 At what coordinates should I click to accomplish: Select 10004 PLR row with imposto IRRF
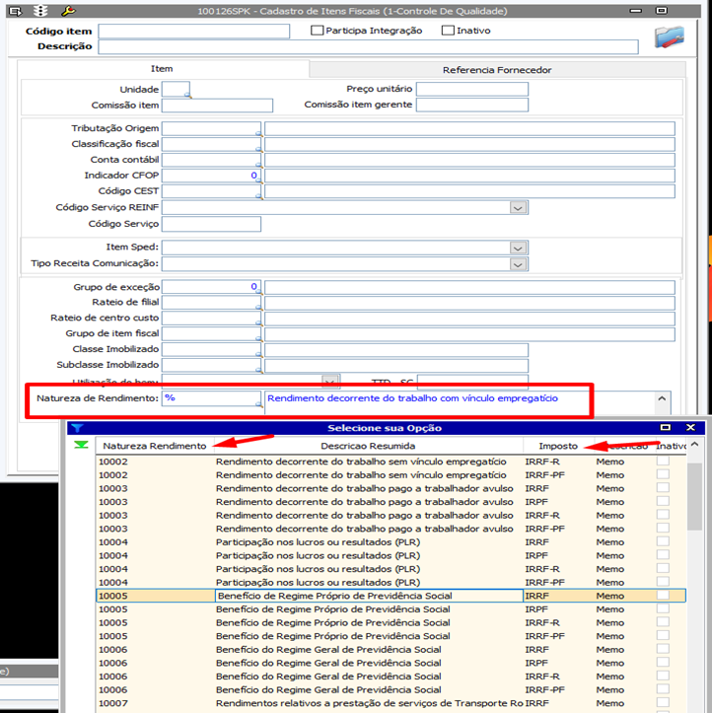(x=391, y=542)
